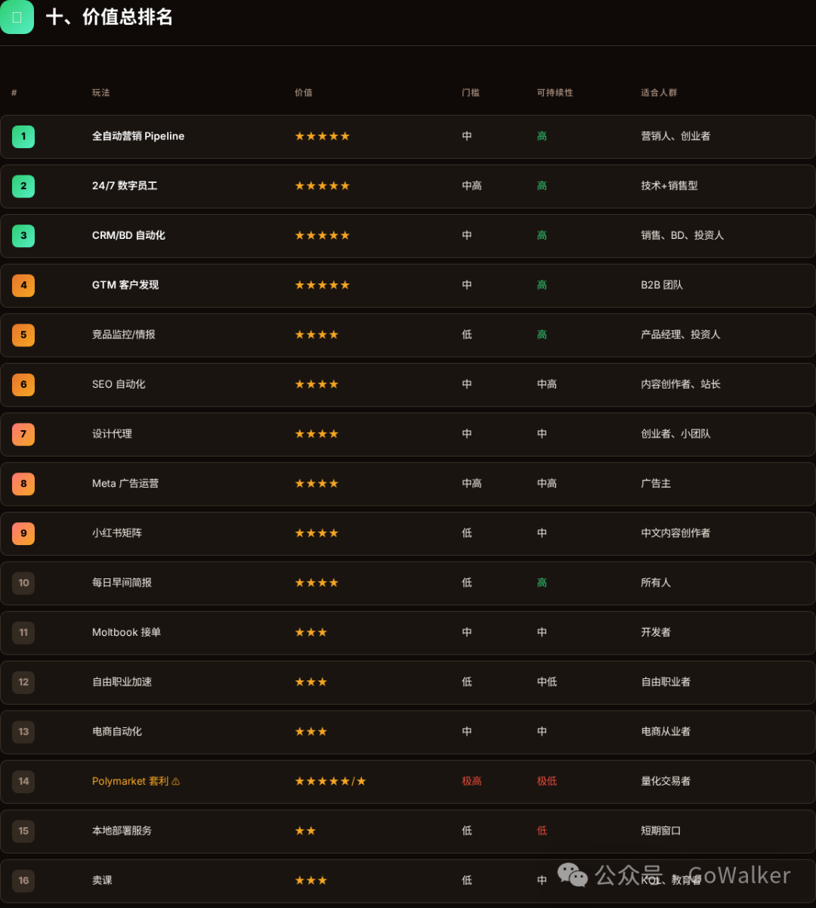Click 开发者 audience cell

656,632
